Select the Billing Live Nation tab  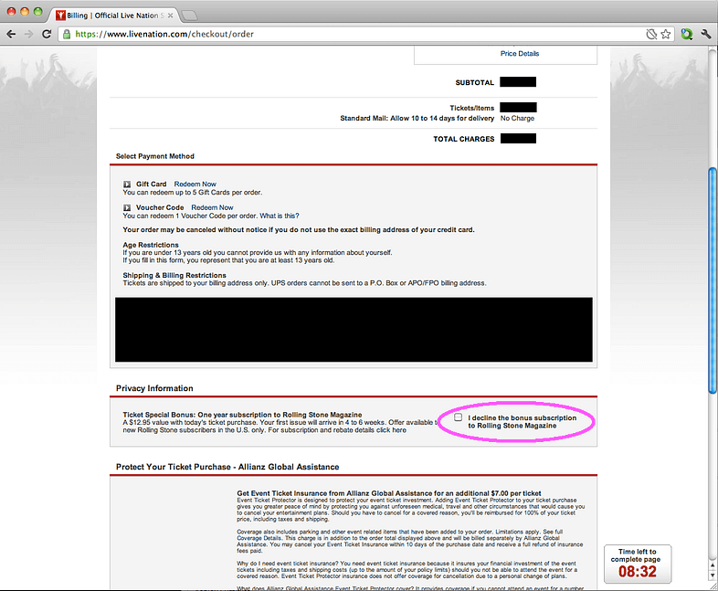point(110,16)
